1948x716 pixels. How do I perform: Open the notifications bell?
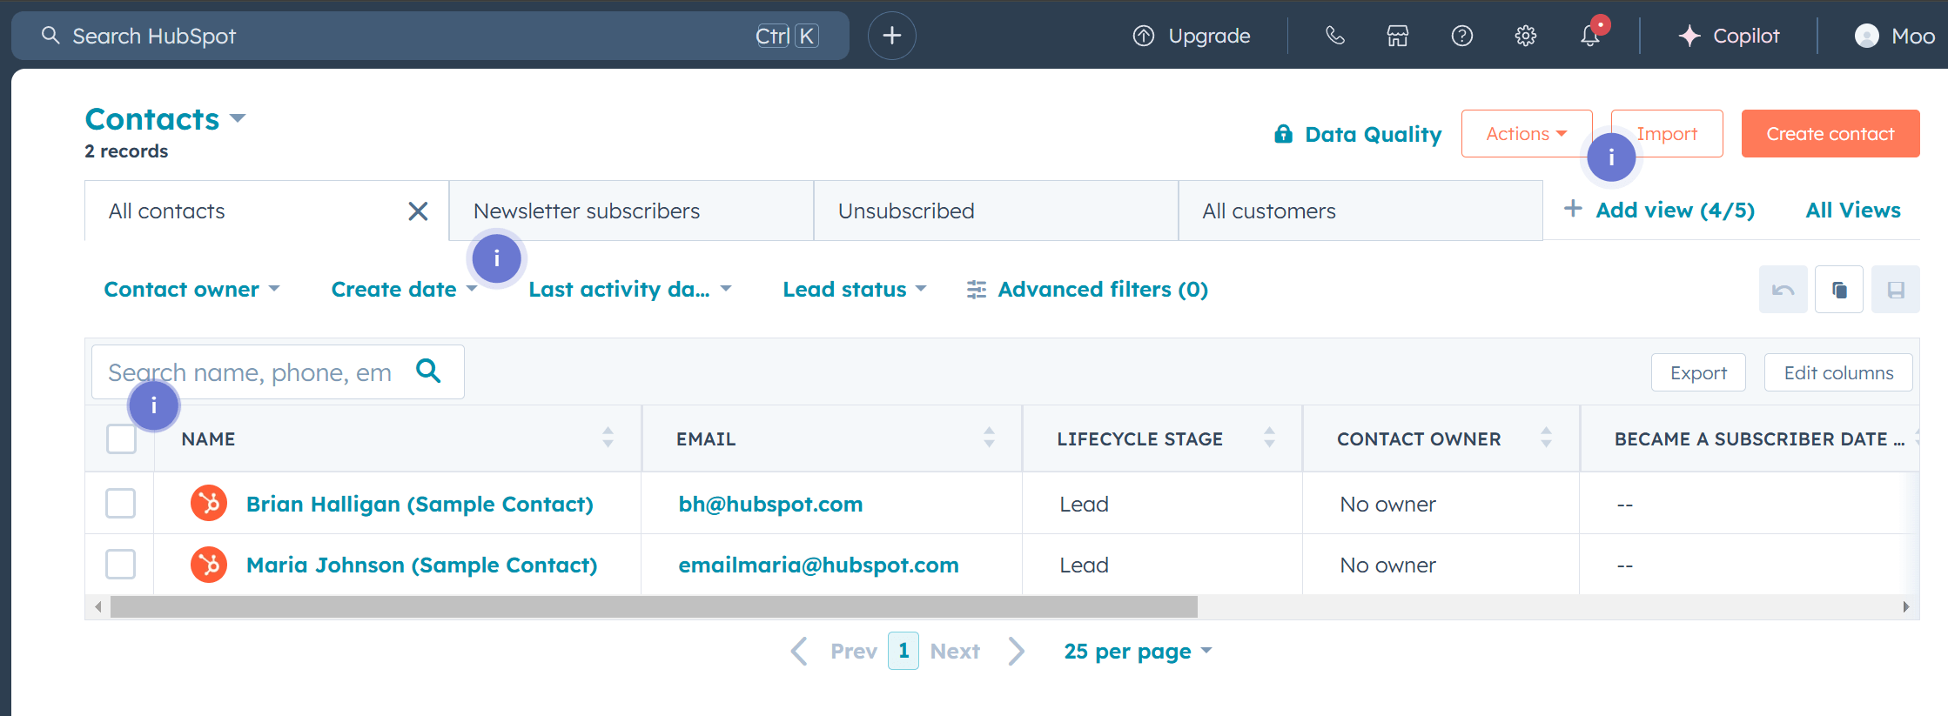(1590, 36)
